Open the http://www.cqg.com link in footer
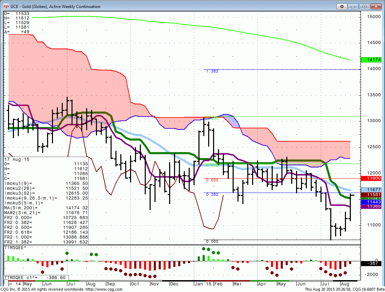This screenshot has height=292, width=385. 104,289
